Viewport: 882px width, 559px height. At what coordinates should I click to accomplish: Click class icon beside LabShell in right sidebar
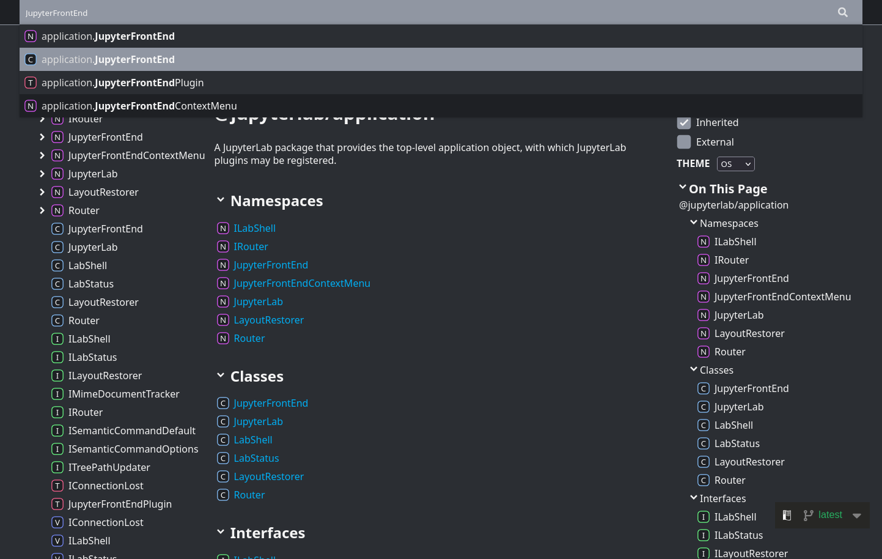coord(704,425)
